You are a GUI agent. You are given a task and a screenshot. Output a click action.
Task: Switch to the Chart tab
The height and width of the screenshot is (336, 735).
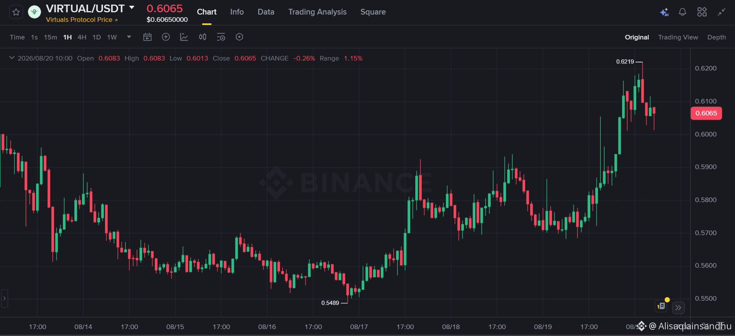[x=207, y=12]
